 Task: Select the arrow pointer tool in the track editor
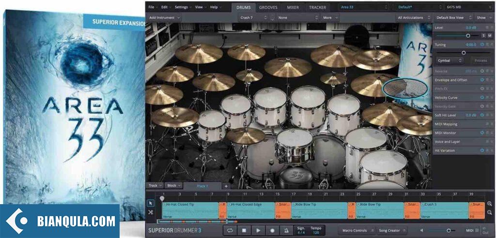pyautogui.click(x=151, y=203)
